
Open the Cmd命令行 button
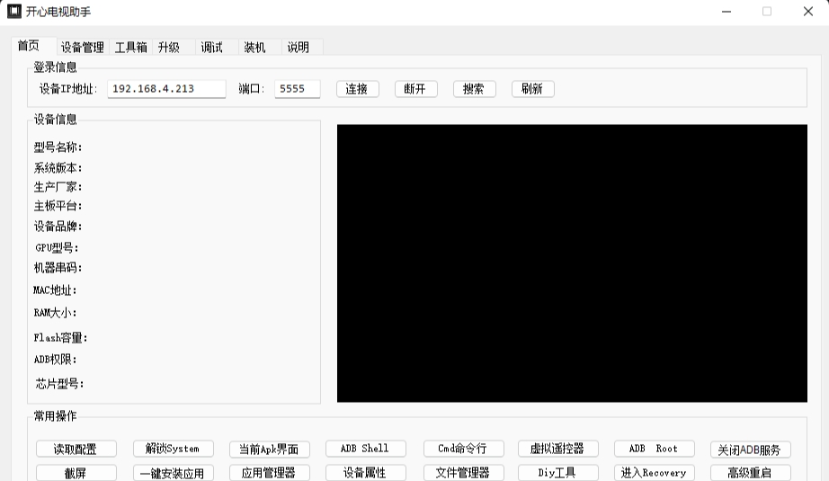[464, 449]
